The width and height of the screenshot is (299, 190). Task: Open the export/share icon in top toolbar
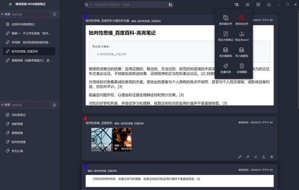[236, 5]
